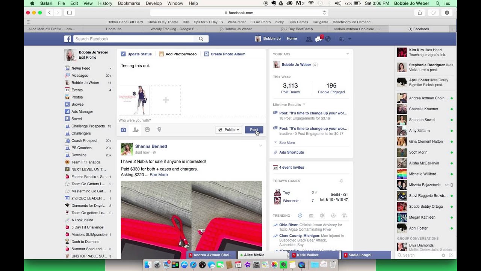Click the chat compose new message icon

pyautogui.click(x=451, y=255)
